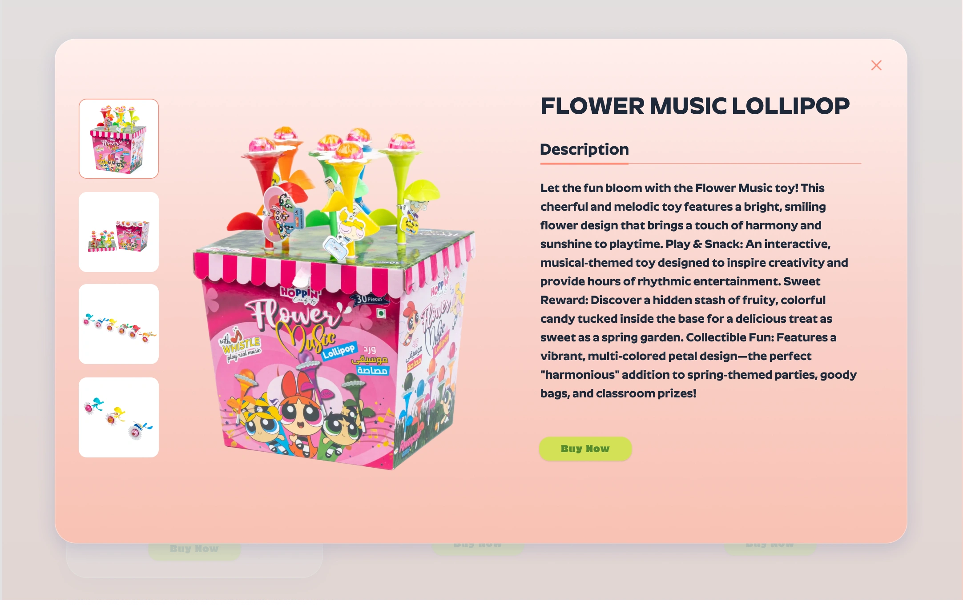Click the with Whistle label on the box front
The height and width of the screenshot is (605, 963).
[241, 345]
